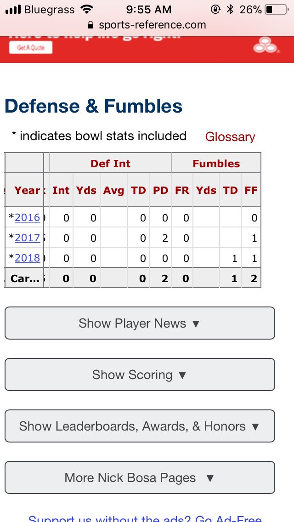
Task: Expand Show Leaderboards, Awards, & Honors
Action: click(x=140, y=426)
